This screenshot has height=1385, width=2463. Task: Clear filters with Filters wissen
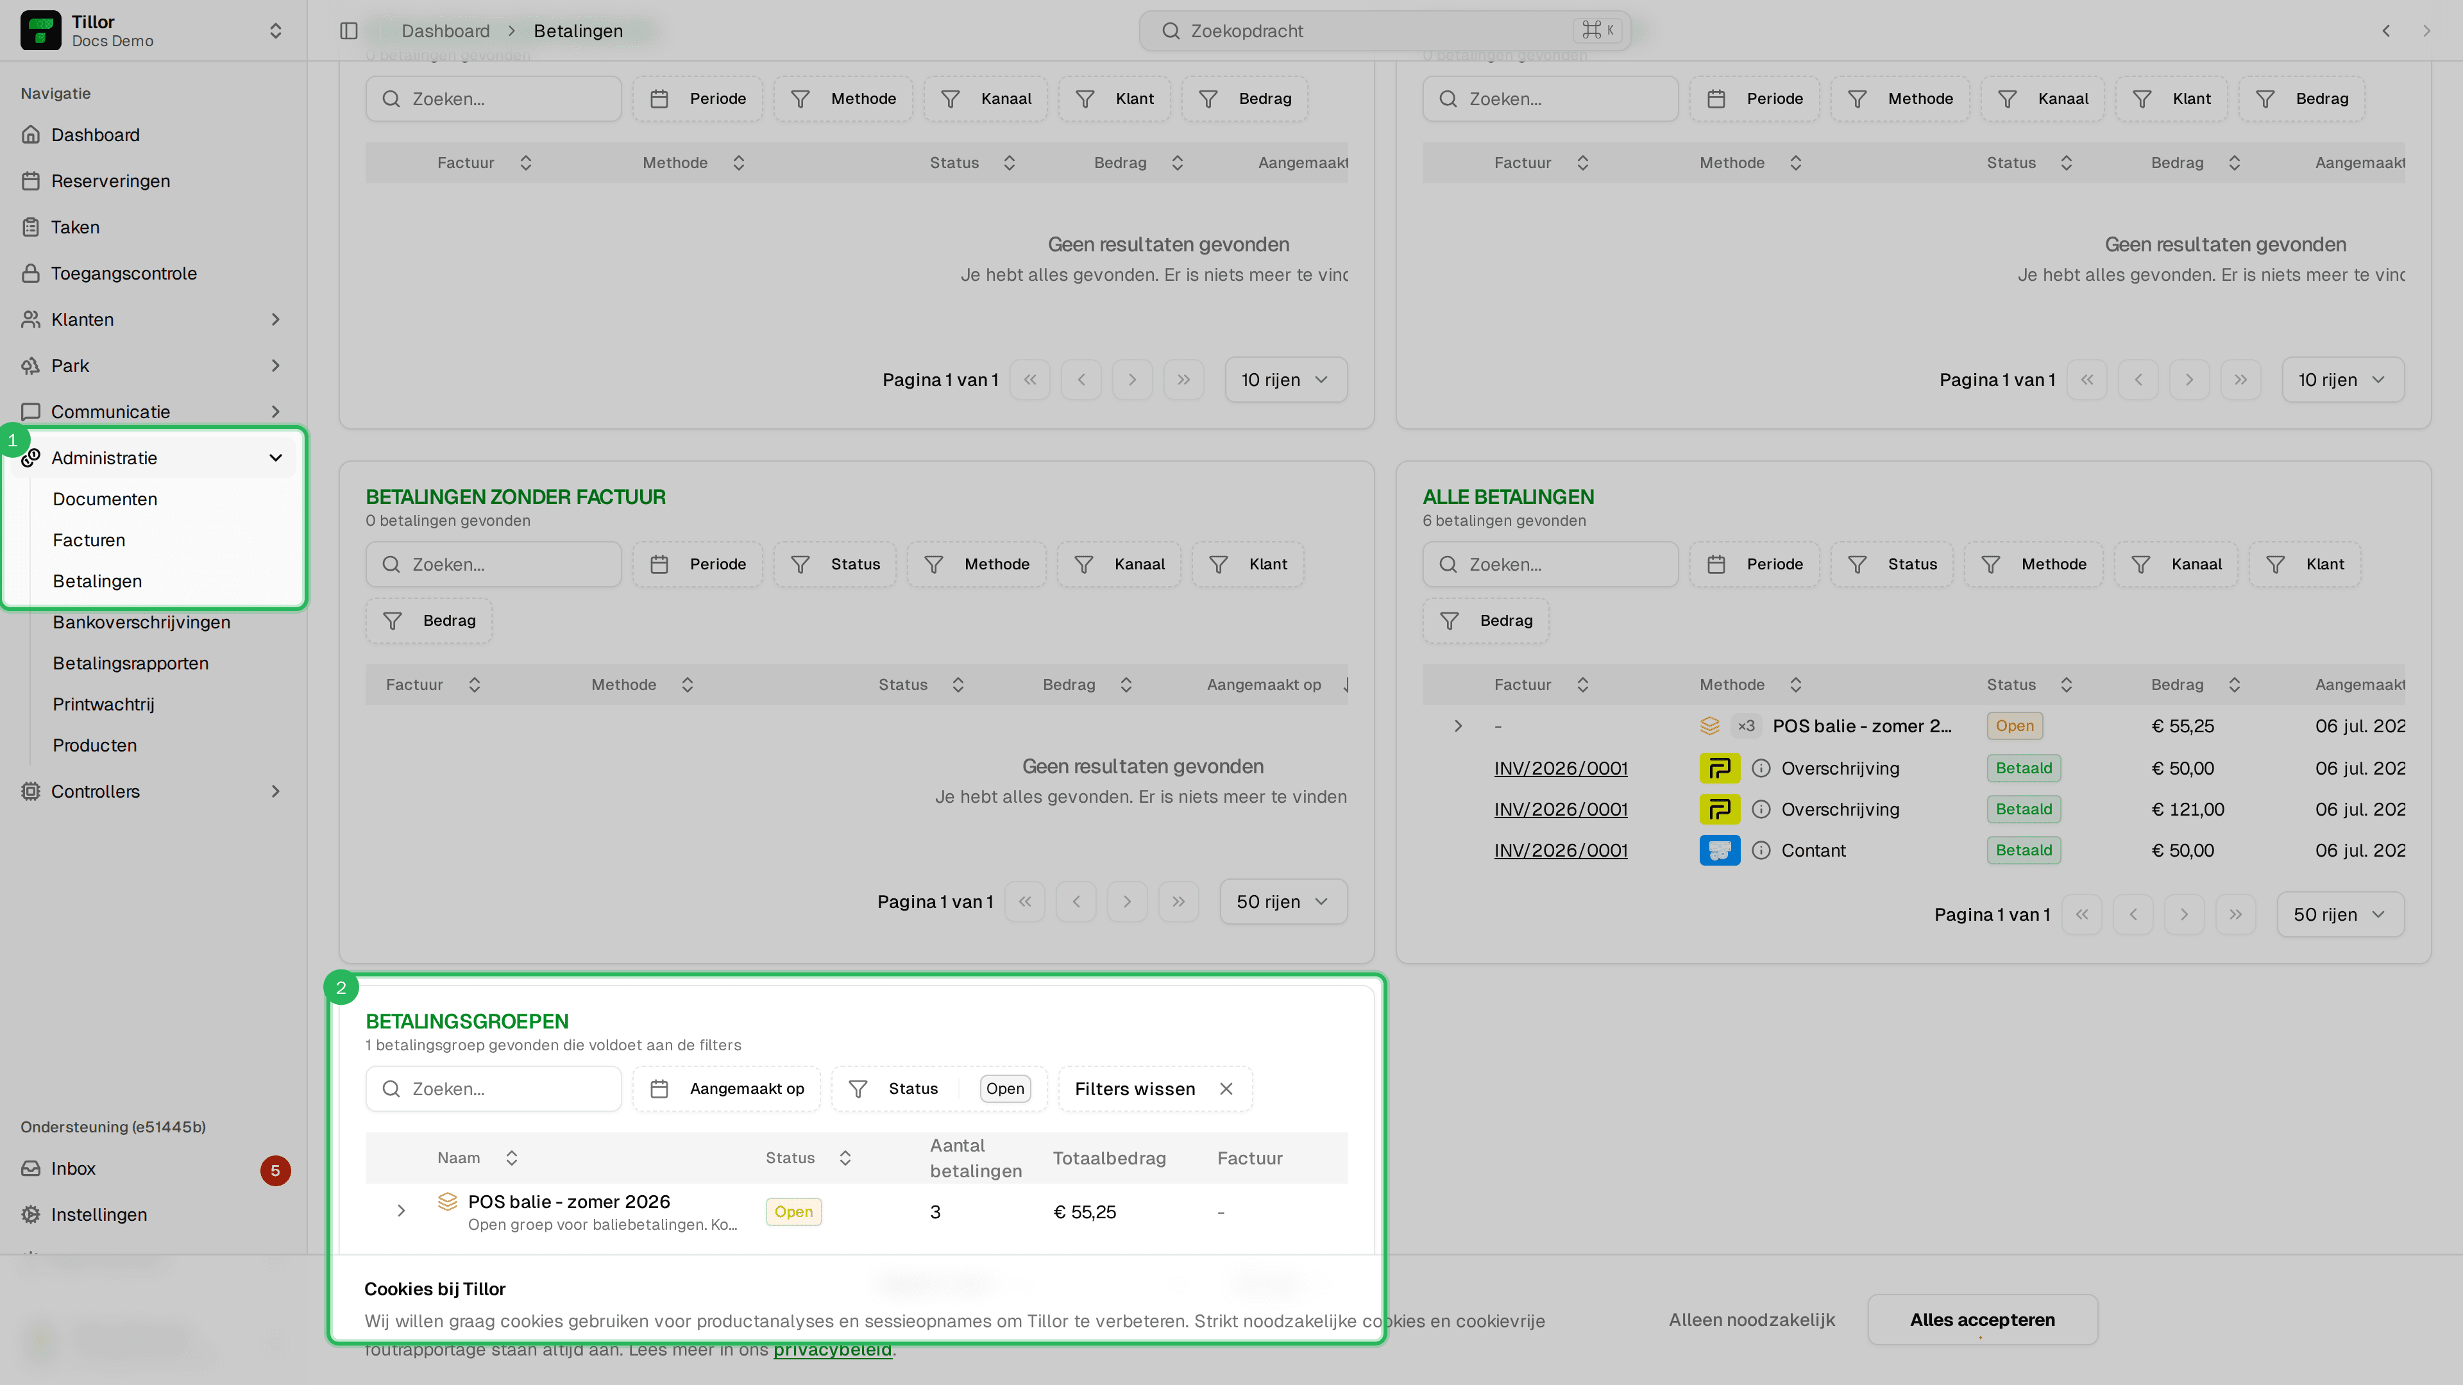pos(1155,1089)
